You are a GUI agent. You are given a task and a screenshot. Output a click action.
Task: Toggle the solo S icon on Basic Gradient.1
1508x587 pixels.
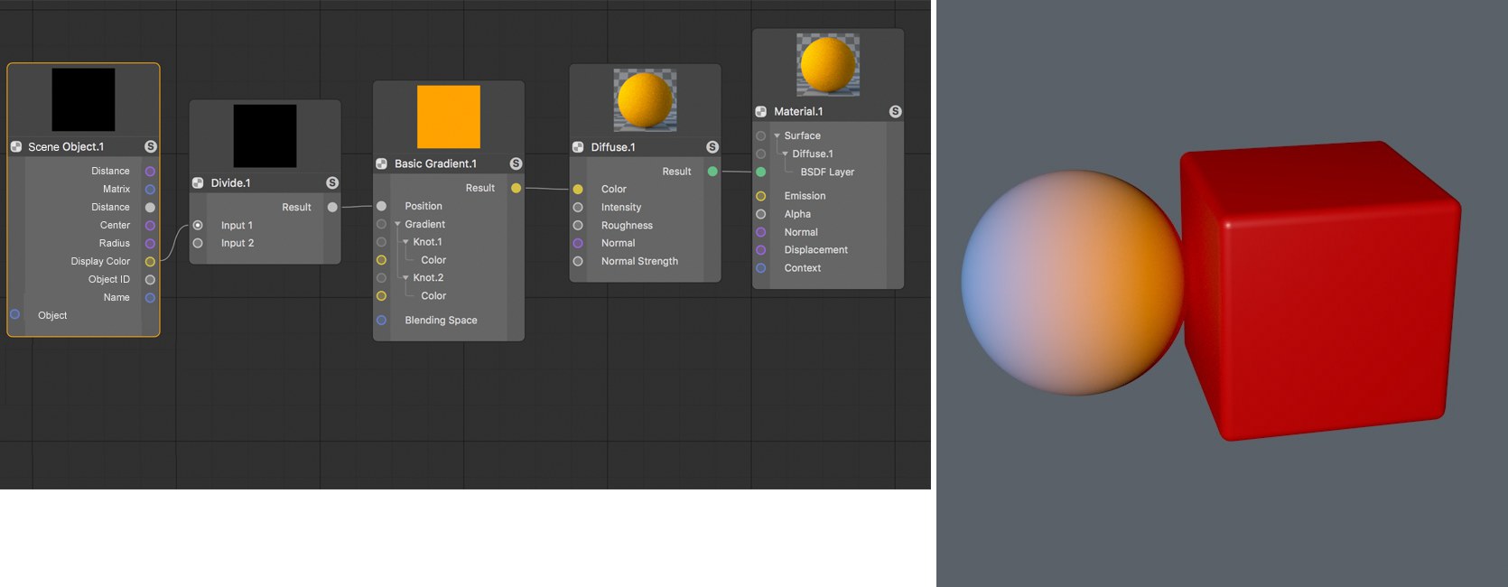pos(516,163)
